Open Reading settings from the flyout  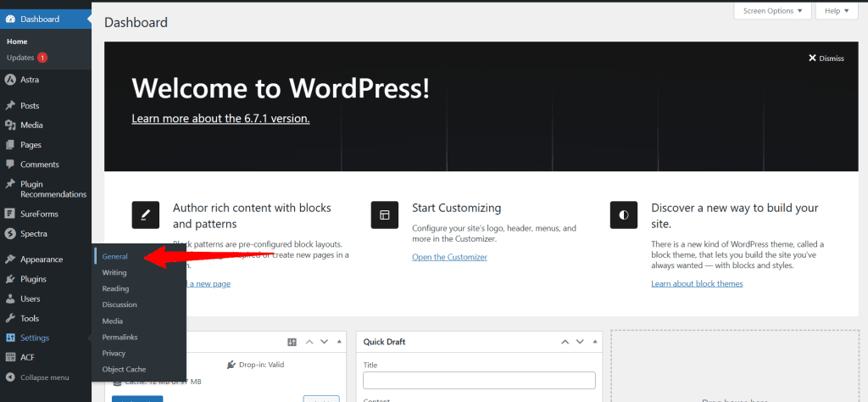[x=115, y=288]
